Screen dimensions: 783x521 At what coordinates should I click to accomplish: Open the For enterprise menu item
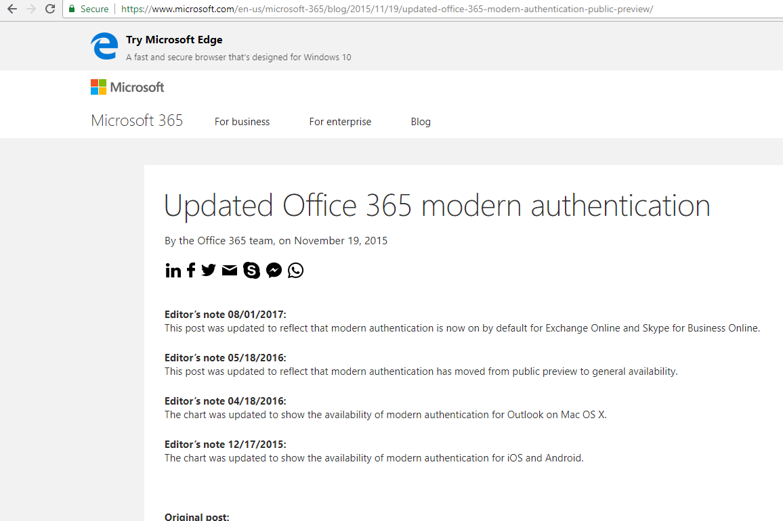[340, 121]
